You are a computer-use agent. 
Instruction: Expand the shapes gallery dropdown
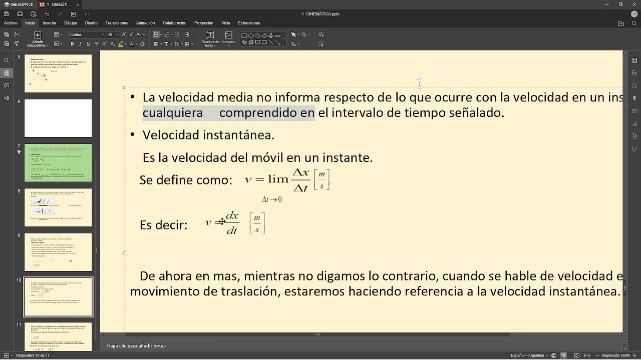[x=284, y=39]
